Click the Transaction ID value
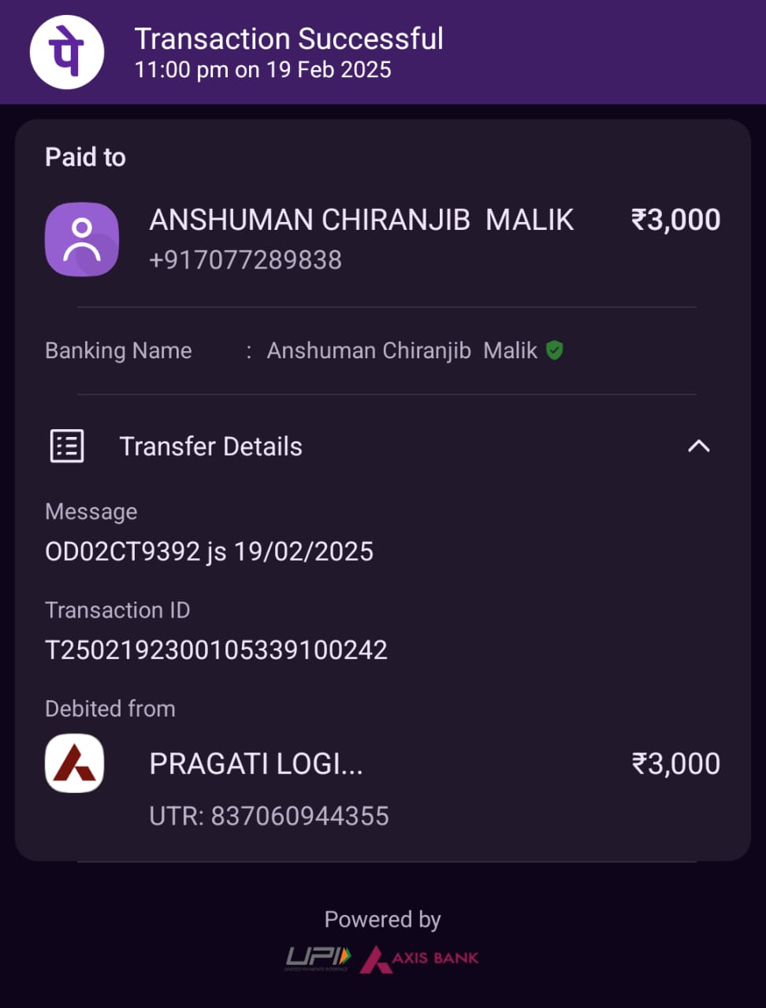This screenshot has width=766, height=1008. pyautogui.click(x=216, y=650)
